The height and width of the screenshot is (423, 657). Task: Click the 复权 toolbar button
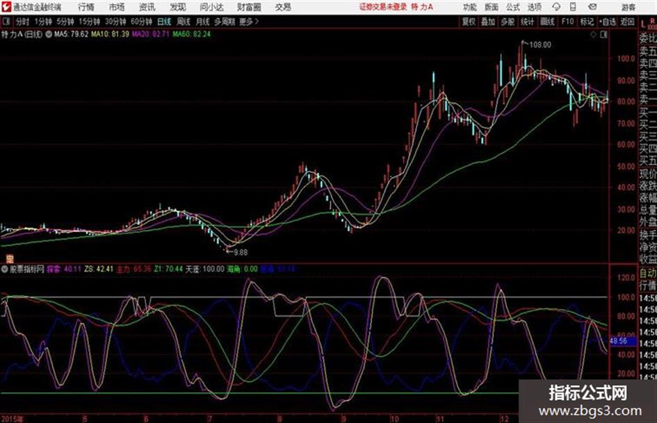coord(469,22)
